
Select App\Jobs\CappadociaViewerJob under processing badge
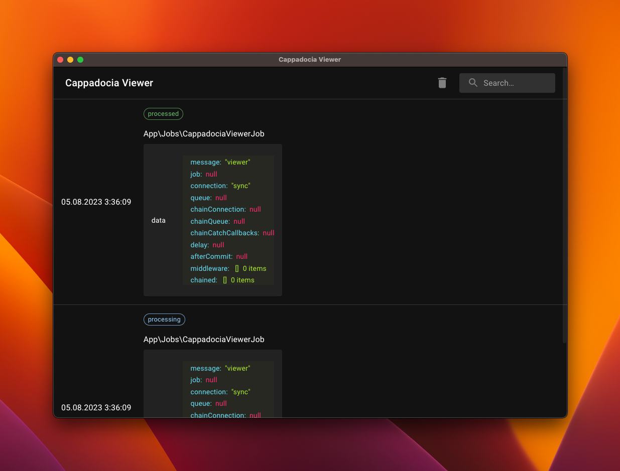pyautogui.click(x=204, y=340)
